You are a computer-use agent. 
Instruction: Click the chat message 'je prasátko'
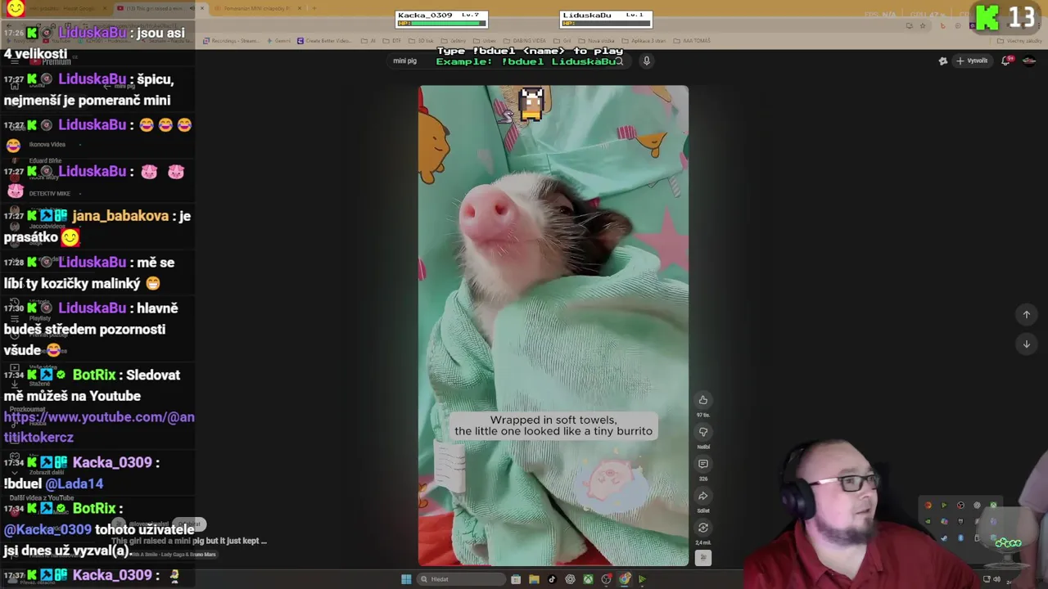[97, 227]
